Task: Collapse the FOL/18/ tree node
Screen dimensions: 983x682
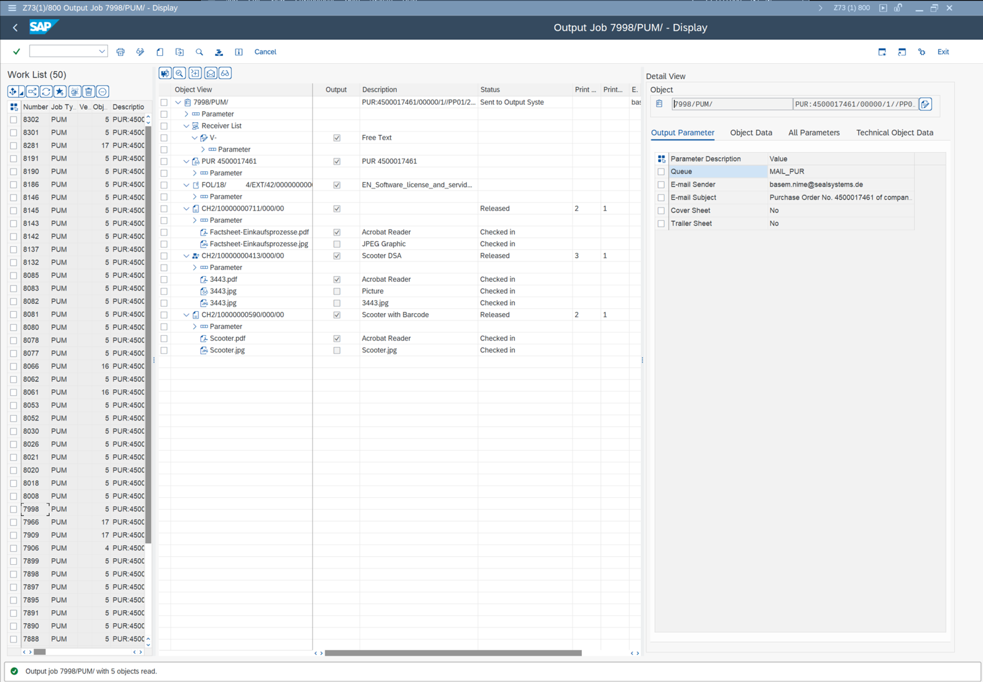Action: pos(186,185)
